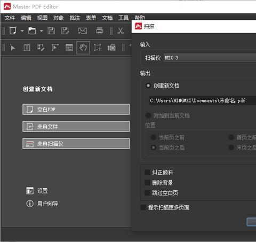The width and height of the screenshot is (256, 242).
Task: Select the crop selection tool icon
Action: pyautogui.click(x=98, y=48)
